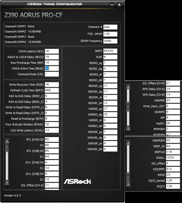This screenshot has height=203, width=182.
Task: Click the tWRPDEN value field
Action: tap(173, 141)
